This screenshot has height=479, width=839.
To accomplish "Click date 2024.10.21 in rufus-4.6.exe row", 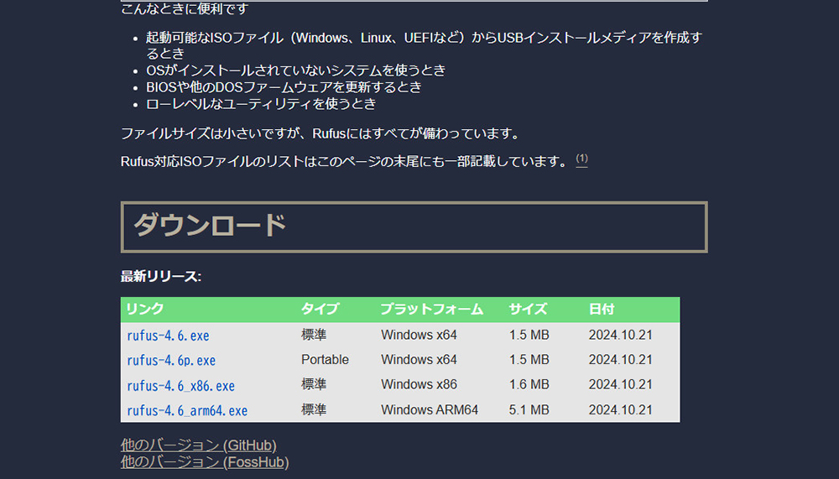I will (x=621, y=335).
